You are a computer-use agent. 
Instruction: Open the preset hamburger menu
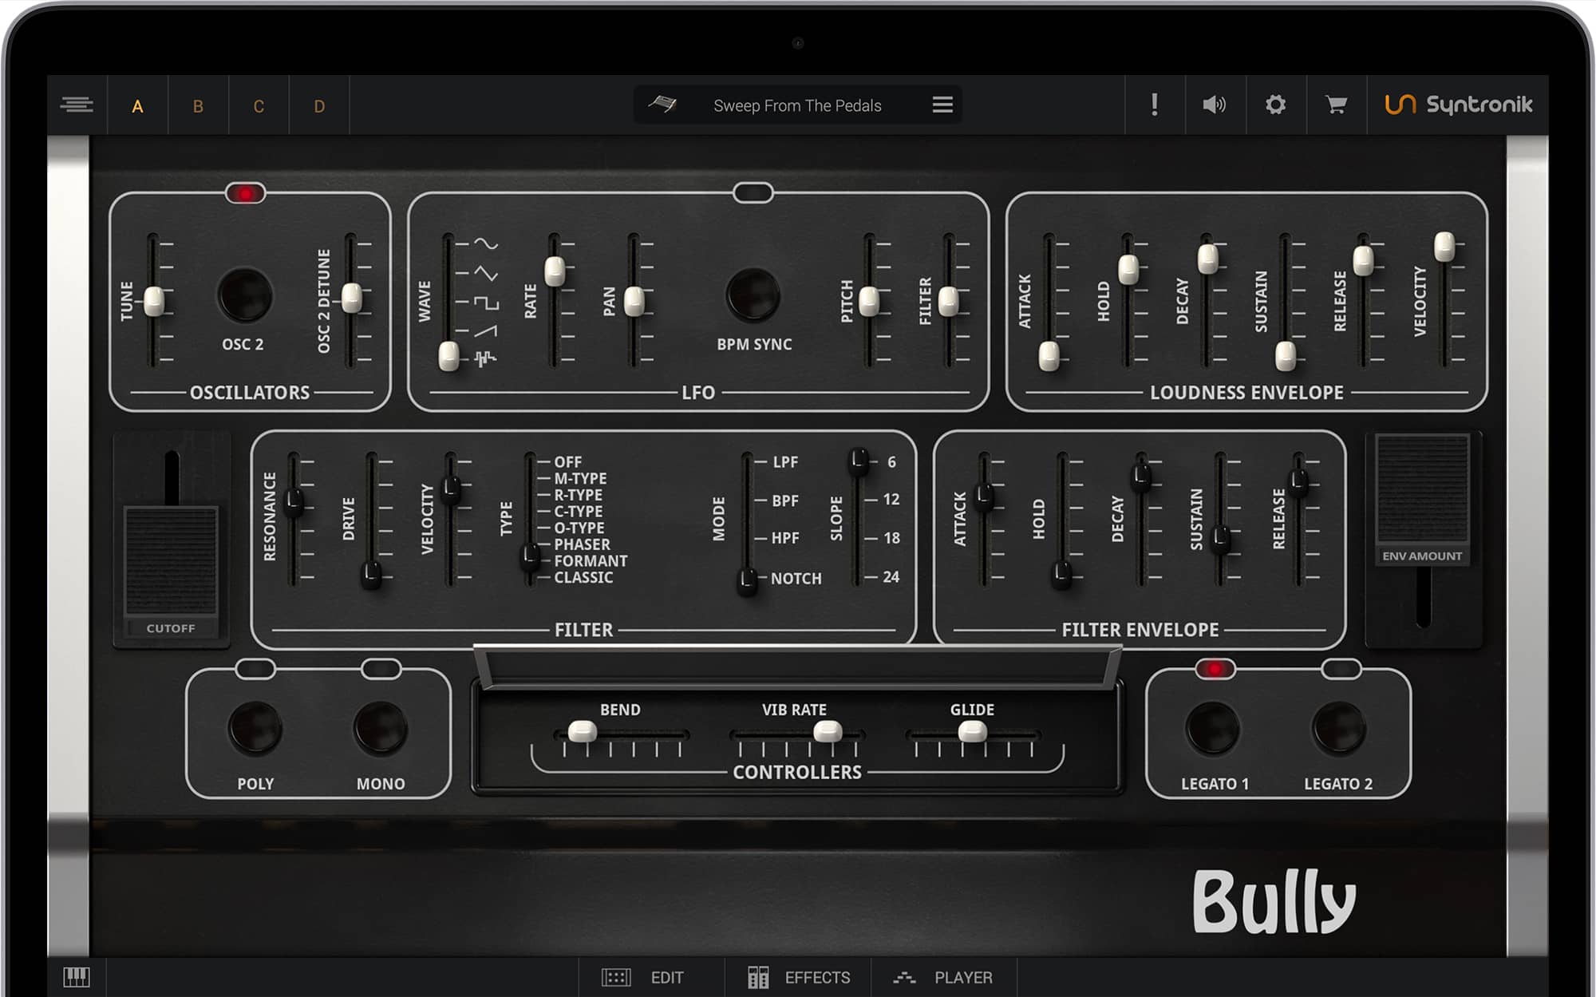942,105
